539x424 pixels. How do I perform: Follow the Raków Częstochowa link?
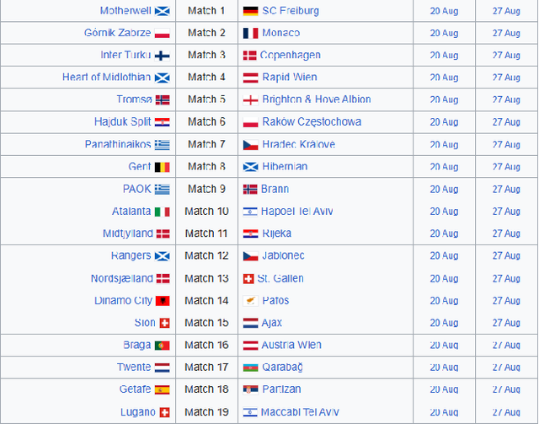click(x=312, y=122)
